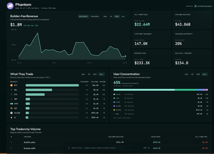
Task: Click the Traders in Profit 20% card
Action: point(192,39)
